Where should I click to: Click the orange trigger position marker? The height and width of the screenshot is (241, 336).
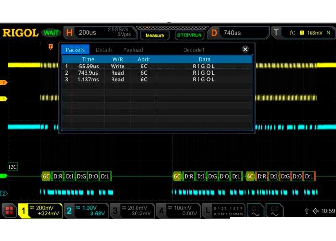click(x=50, y=47)
